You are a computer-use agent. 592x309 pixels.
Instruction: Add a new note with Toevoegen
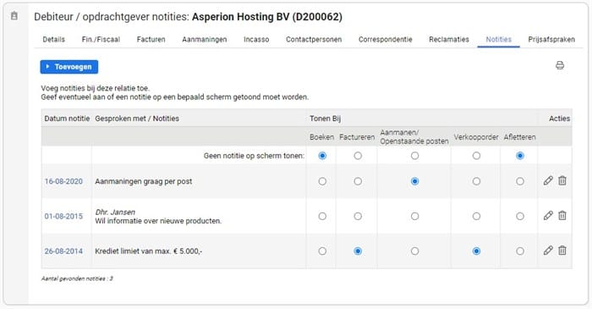[69, 67]
